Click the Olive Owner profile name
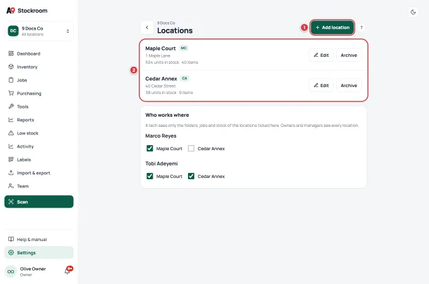Screen dimensions: 429x284 [x=33, y=269]
